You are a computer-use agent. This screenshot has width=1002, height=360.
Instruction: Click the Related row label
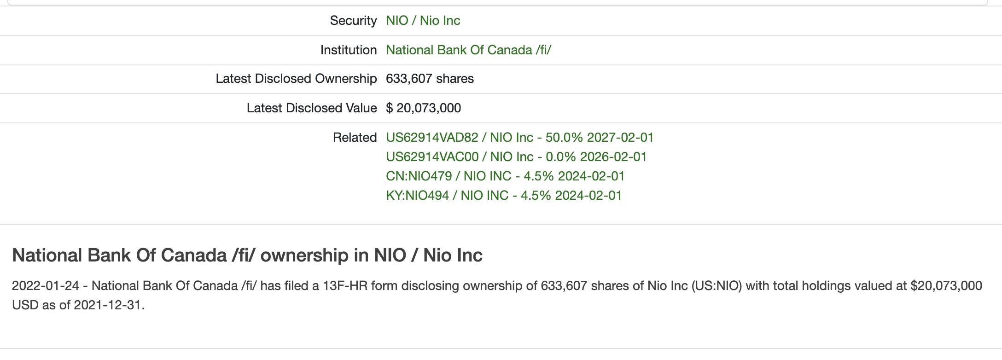[355, 138]
